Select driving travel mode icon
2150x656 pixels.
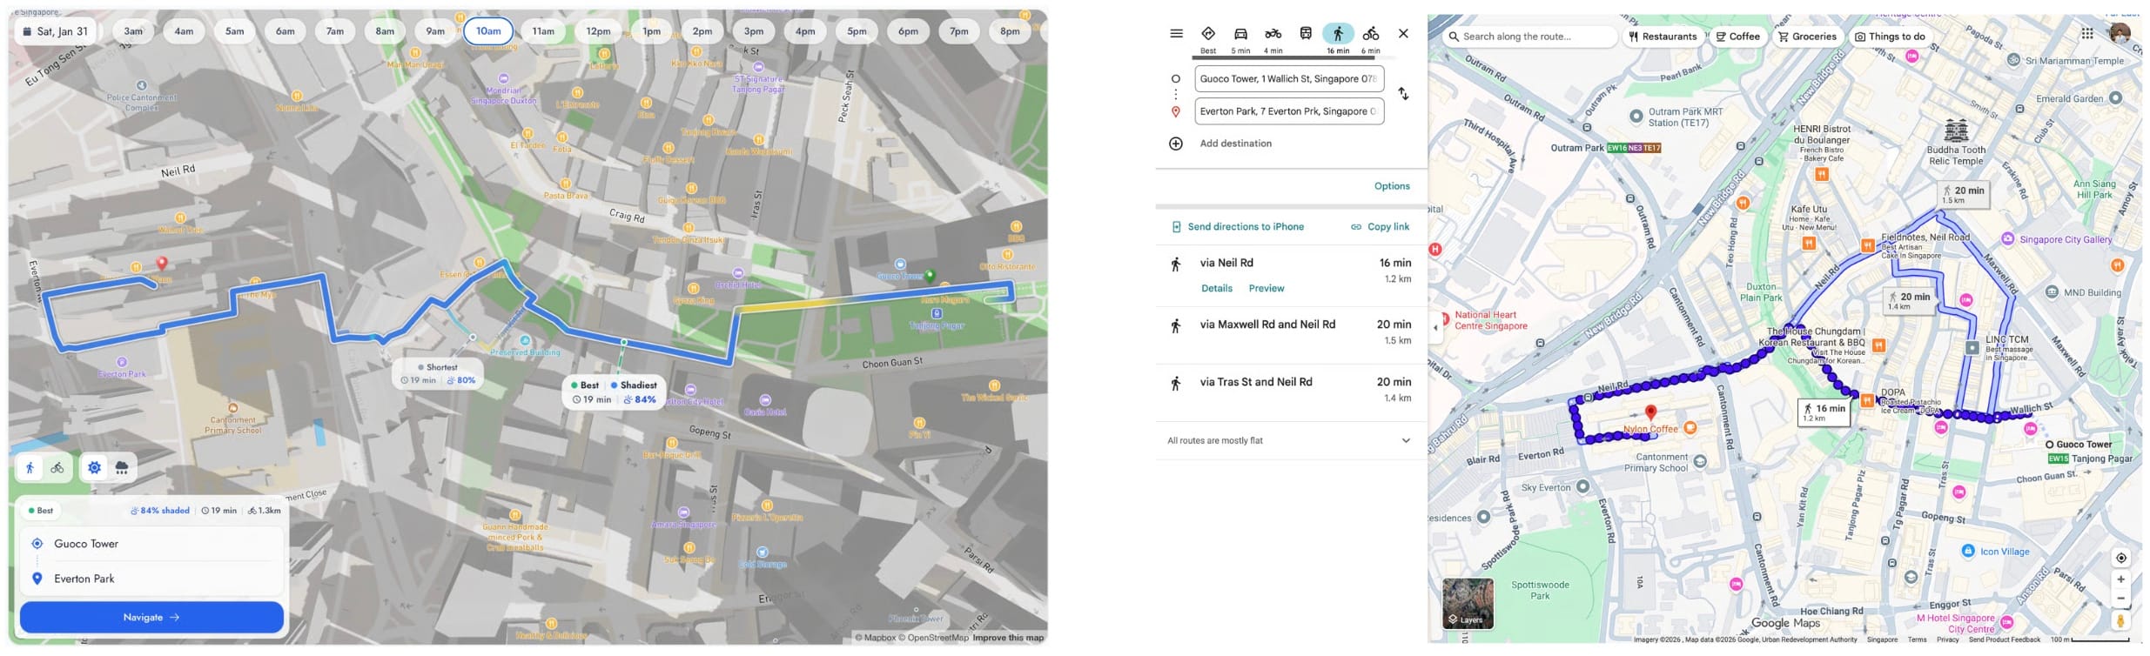point(1240,34)
